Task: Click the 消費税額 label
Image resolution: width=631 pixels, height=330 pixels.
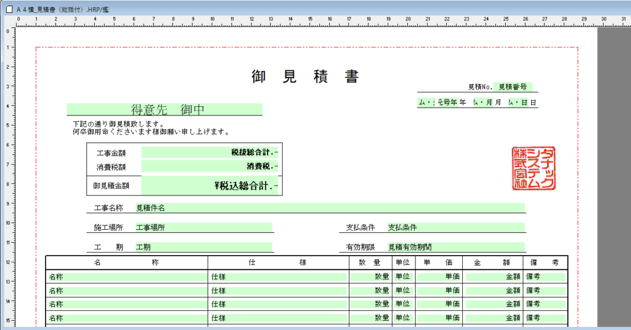Action: coord(111,167)
